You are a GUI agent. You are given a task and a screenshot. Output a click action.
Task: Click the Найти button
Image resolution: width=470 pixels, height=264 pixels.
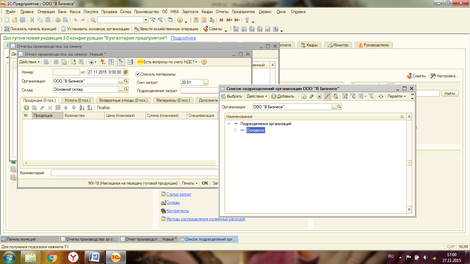450,93
